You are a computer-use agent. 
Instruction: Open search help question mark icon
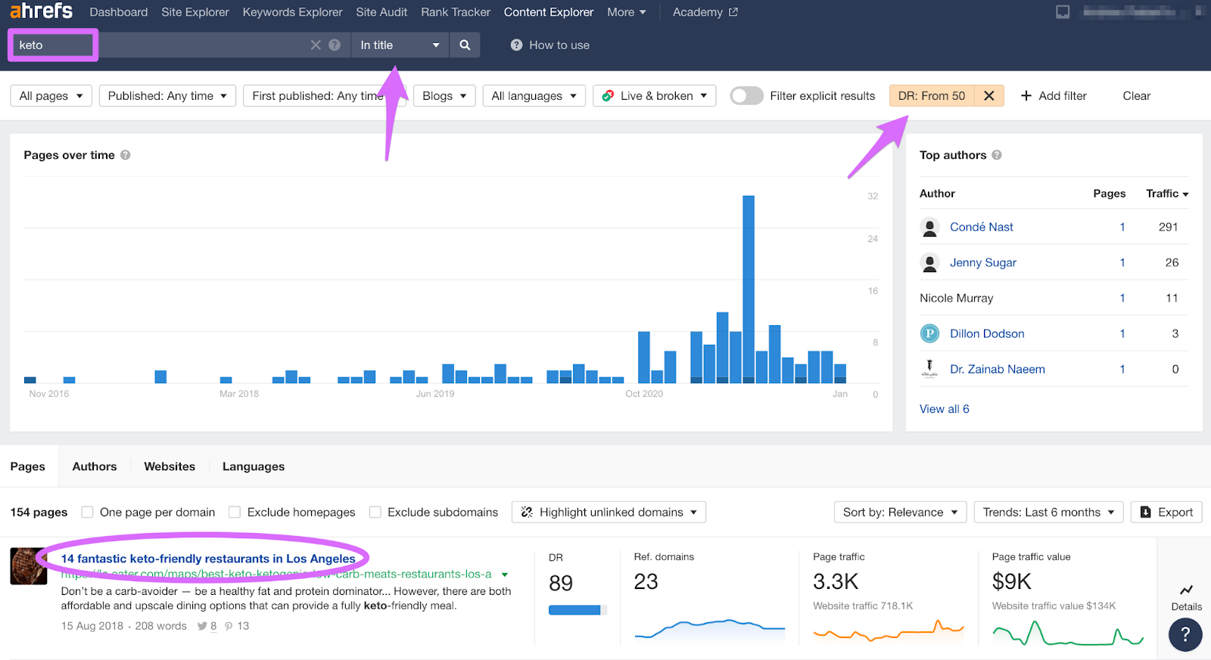click(335, 45)
